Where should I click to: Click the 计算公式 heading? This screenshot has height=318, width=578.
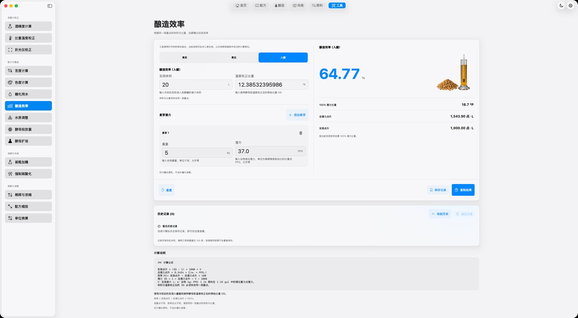[168, 262]
